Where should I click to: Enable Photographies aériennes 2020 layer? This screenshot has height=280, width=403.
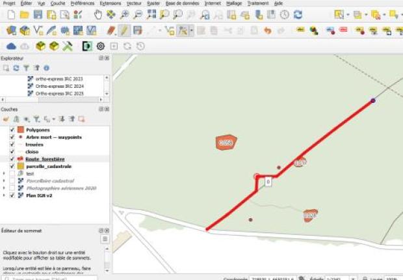point(12,188)
